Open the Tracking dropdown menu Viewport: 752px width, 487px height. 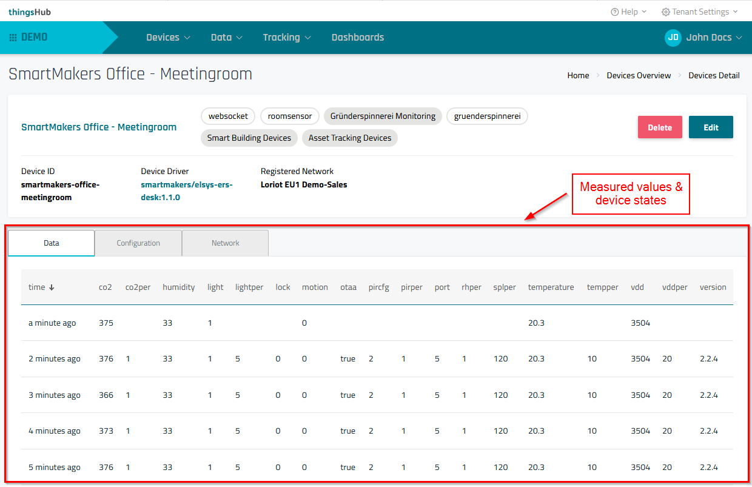(286, 38)
